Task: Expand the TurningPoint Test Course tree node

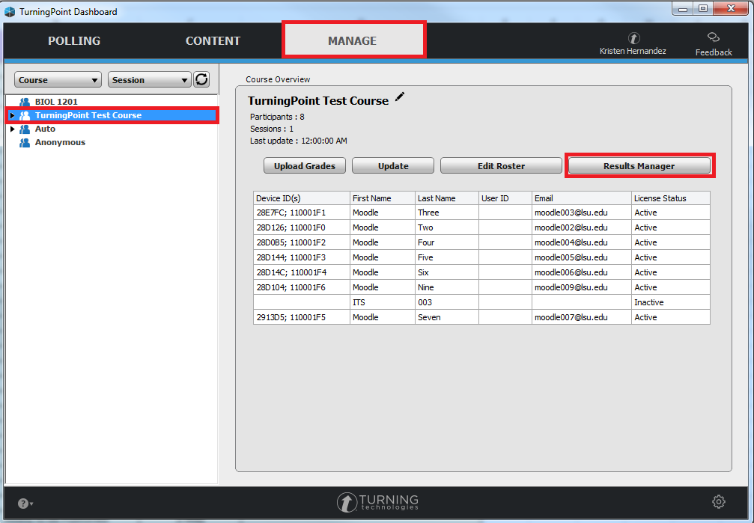Action: pyautogui.click(x=13, y=115)
